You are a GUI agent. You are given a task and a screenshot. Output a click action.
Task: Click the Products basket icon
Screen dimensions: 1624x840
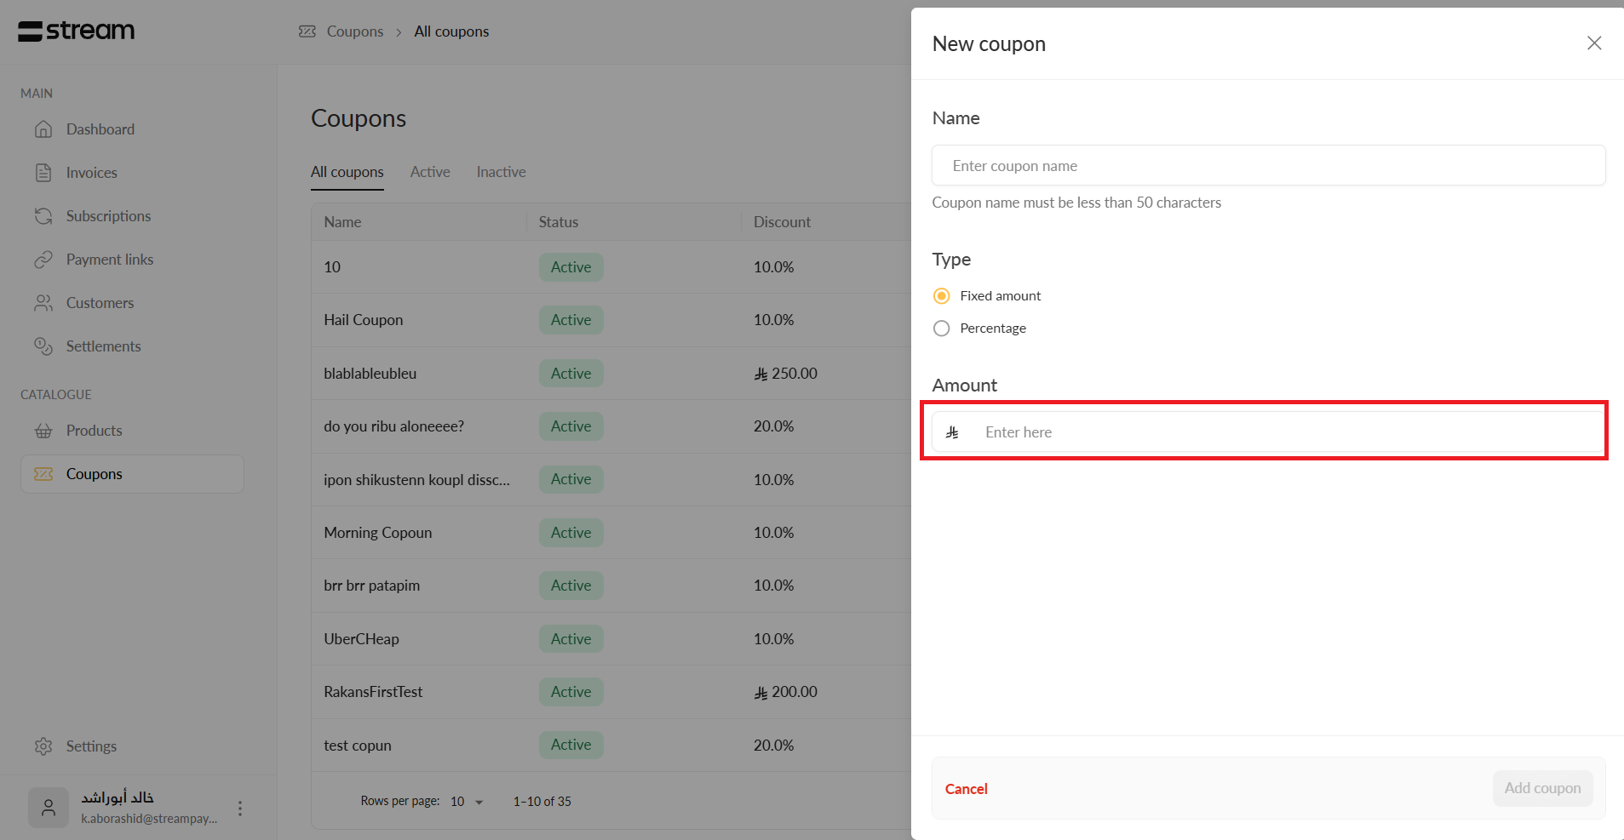pos(43,431)
